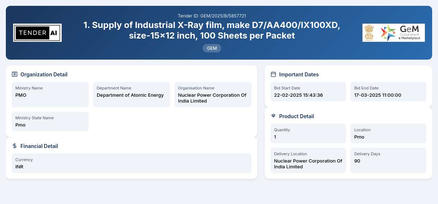Click the Indian national emblem icon
Screen dimensions: 438x204
pos(370,33)
